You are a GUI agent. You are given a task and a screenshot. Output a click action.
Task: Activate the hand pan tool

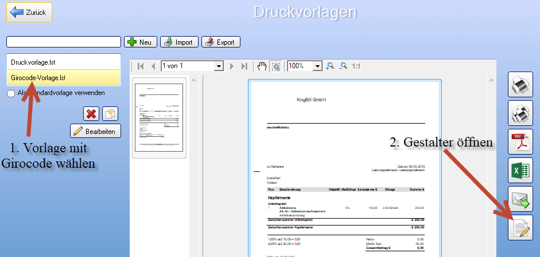(x=262, y=66)
